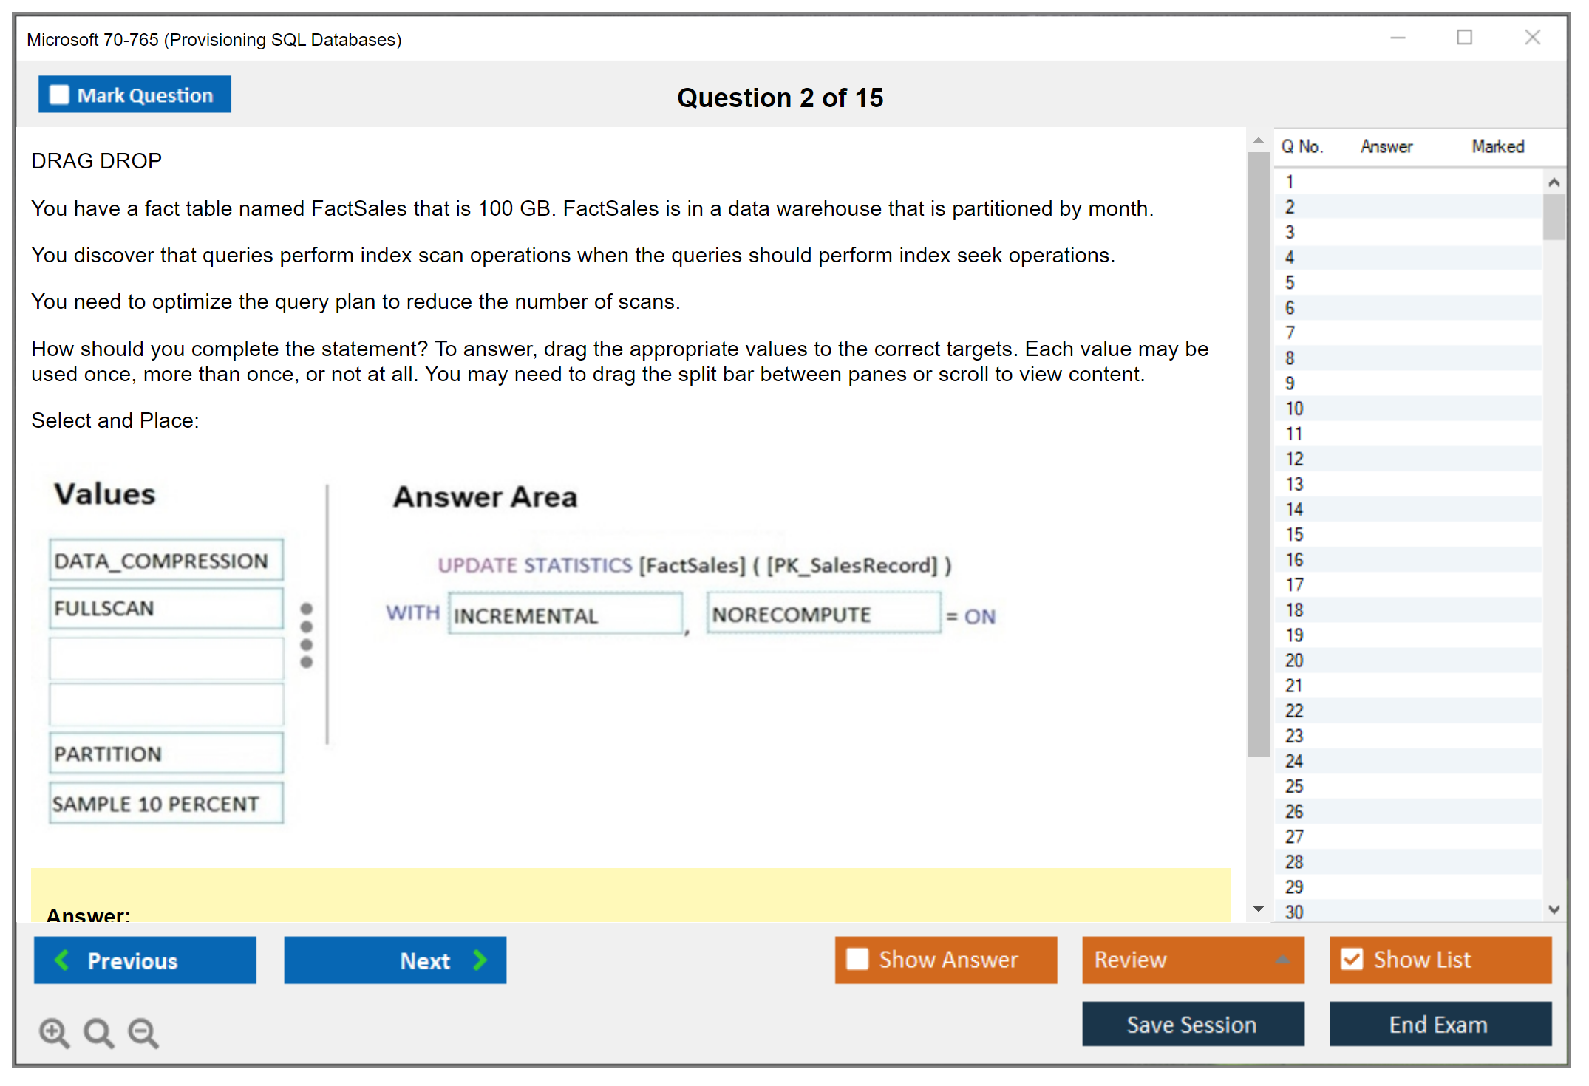1589x1086 pixels.
Task: Click the green left arrow on Previous
Action: pyautogui.click(x=62, y=960)
